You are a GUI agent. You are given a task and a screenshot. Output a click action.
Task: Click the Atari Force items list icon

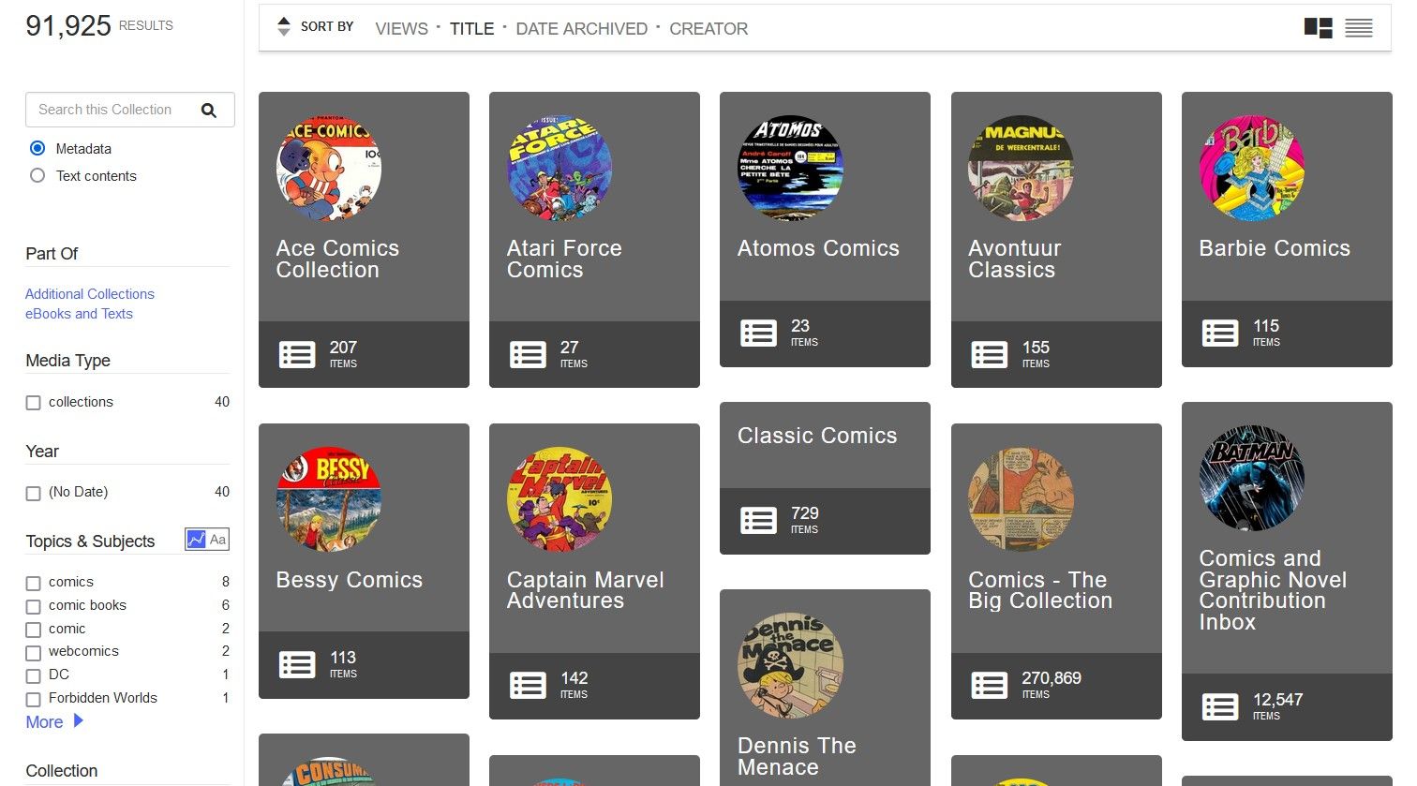(528, 354)
